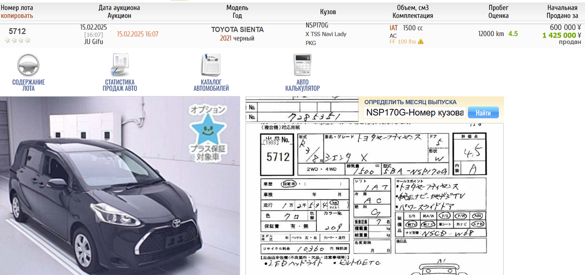The height and width of the screenshot is (275, 585).
Task: Click the Найти search button
Action: (483, 113)
